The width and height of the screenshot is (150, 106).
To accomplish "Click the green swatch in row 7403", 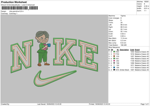I will click(x=114, y=52).
